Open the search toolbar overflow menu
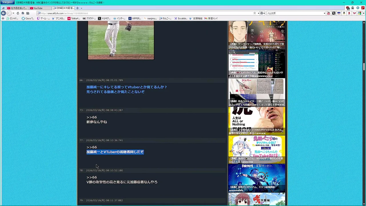The image size is (366, 206). coord(364,13)
